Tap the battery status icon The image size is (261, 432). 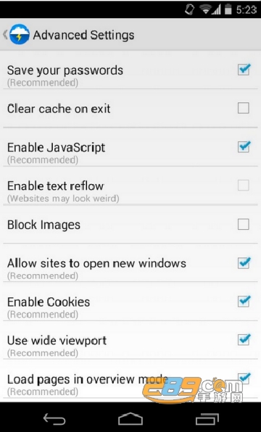(228, 9)
